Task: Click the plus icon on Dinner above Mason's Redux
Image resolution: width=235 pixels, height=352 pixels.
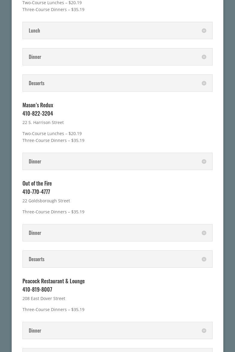Action: 204,57
